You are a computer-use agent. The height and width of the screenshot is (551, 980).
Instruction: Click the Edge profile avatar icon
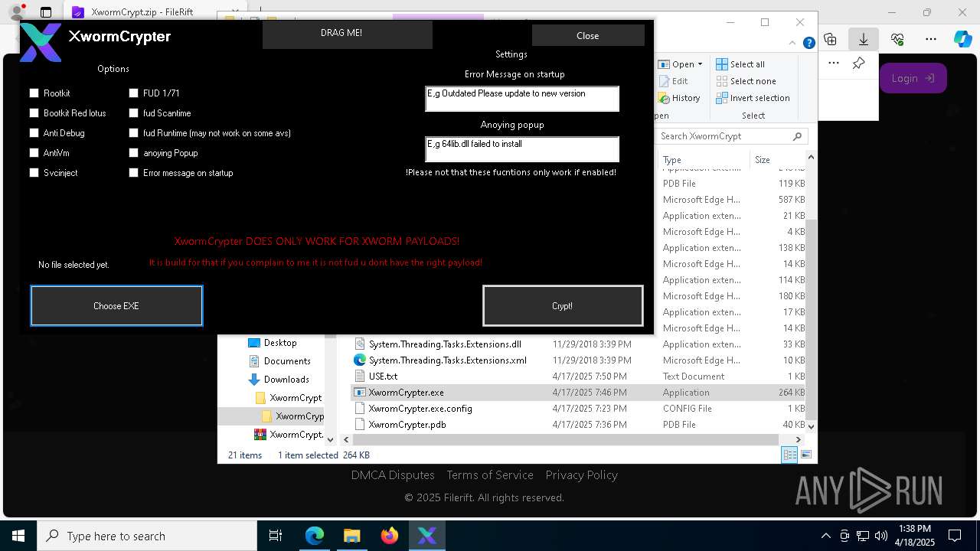pos(16,12)
